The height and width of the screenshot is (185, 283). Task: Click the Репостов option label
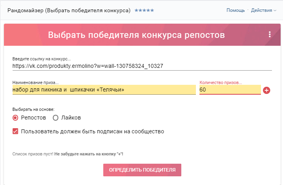coord(34,118)
